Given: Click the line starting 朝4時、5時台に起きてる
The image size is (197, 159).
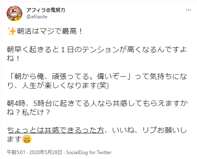Looking at the screenshot, I should point(97,104).
